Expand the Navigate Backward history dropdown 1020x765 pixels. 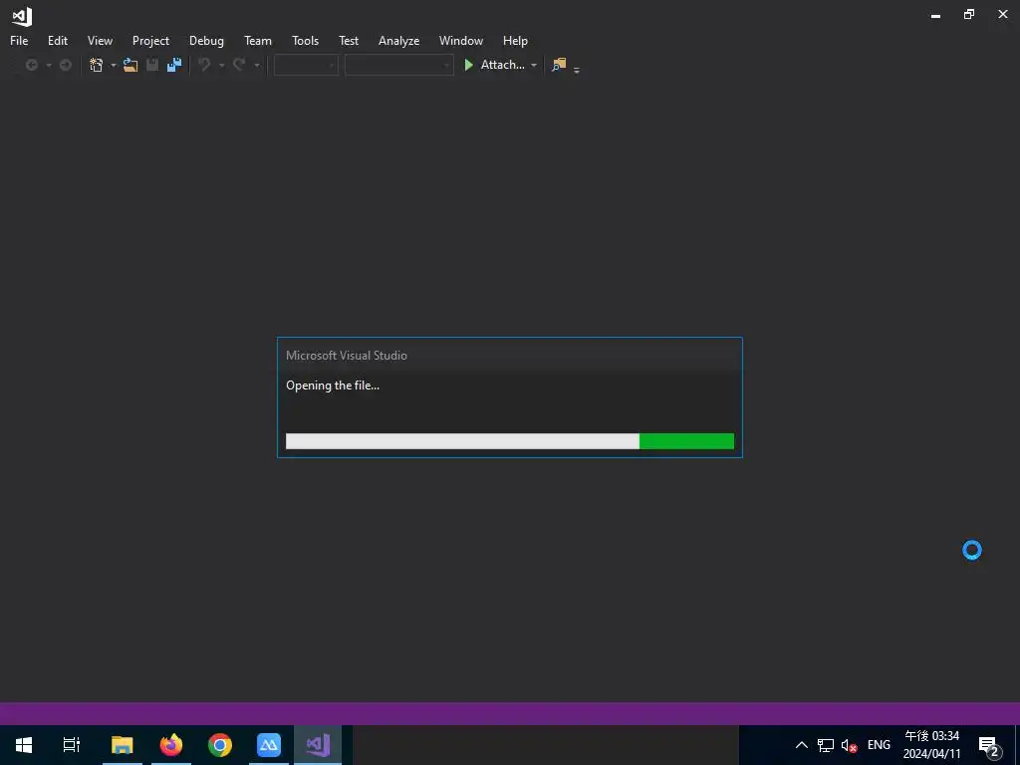point(49,66)
